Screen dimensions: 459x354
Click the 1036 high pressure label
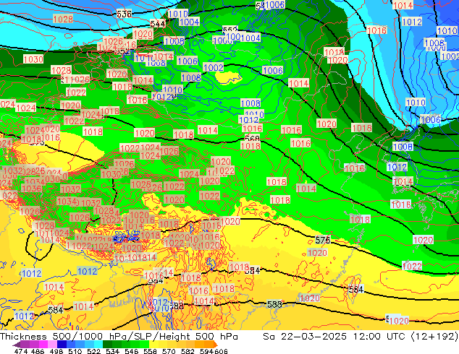[x=31, y=189]
